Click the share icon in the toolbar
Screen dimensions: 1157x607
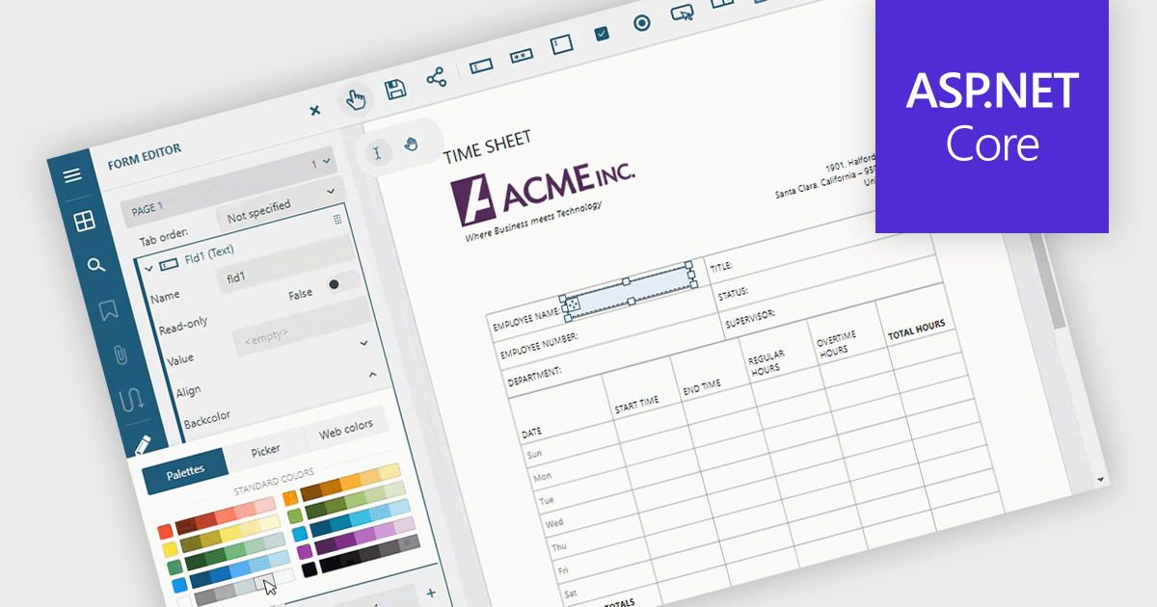[437, 77]
